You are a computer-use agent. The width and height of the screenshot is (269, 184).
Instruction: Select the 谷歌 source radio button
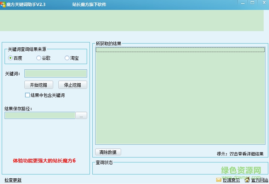39,58
